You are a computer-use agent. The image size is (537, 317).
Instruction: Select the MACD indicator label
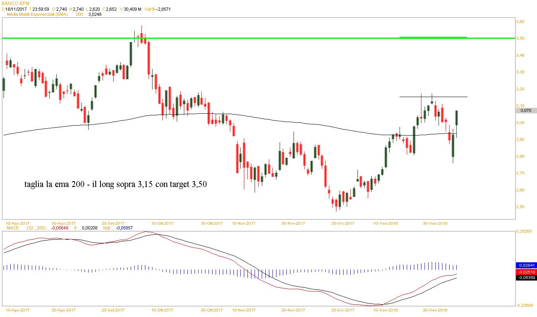tap(13, 228)
